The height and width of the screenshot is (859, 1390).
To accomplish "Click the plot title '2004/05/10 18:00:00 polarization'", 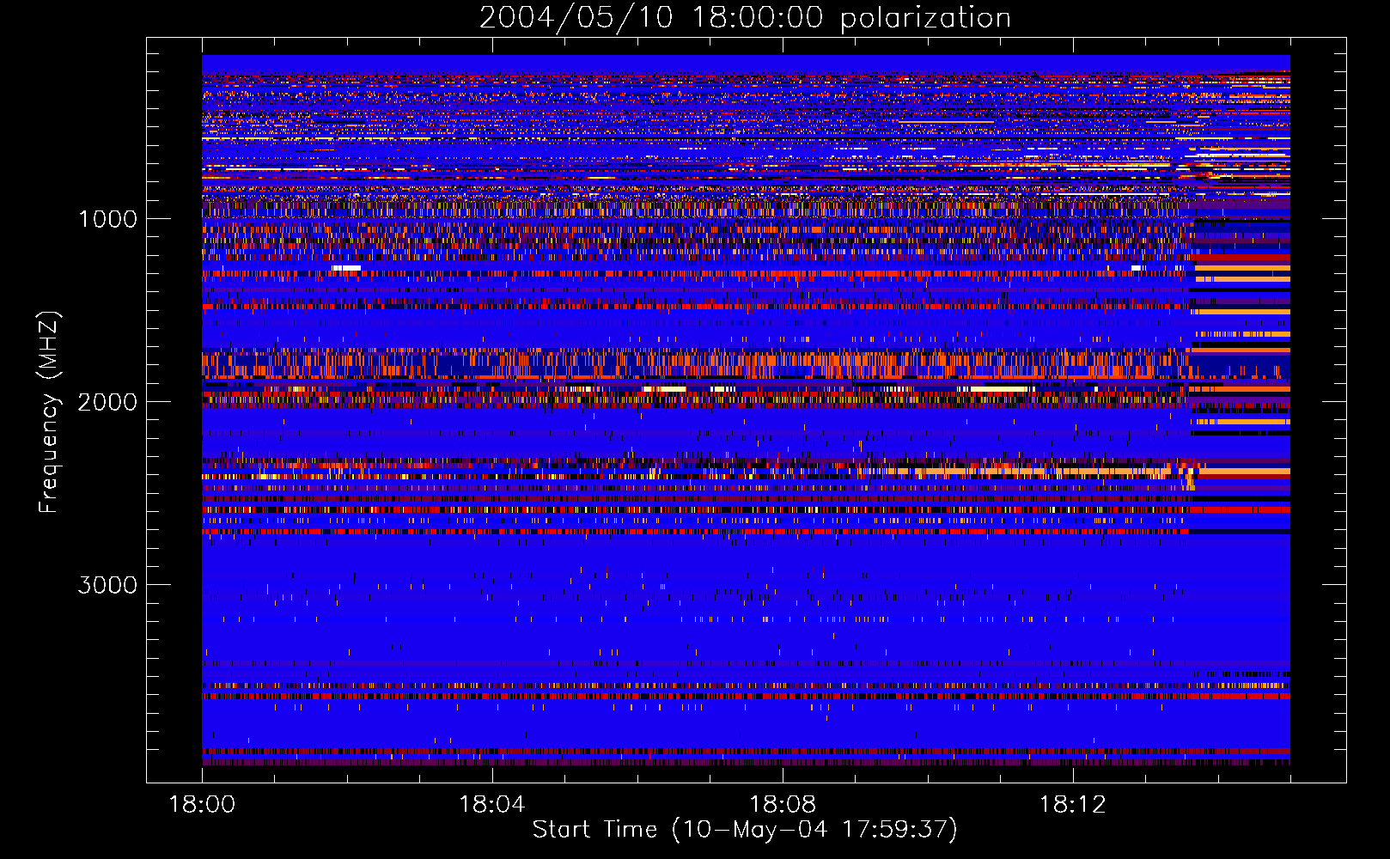I will (x=745, y=18).
